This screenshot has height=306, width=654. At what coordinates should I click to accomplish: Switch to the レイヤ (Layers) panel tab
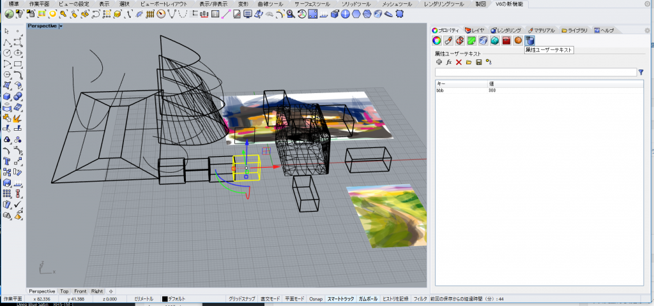tap(476, 30)
